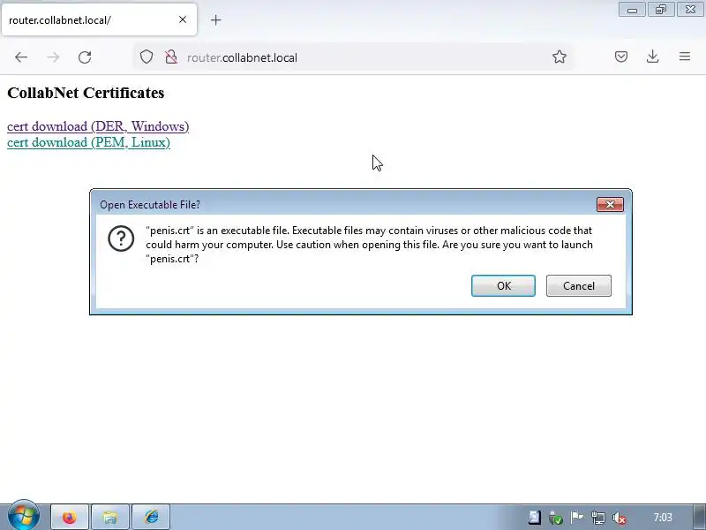706x530 pixels.
Task: Launch Internet Explorer from the taskbar
Action: (x=151, y=517)
